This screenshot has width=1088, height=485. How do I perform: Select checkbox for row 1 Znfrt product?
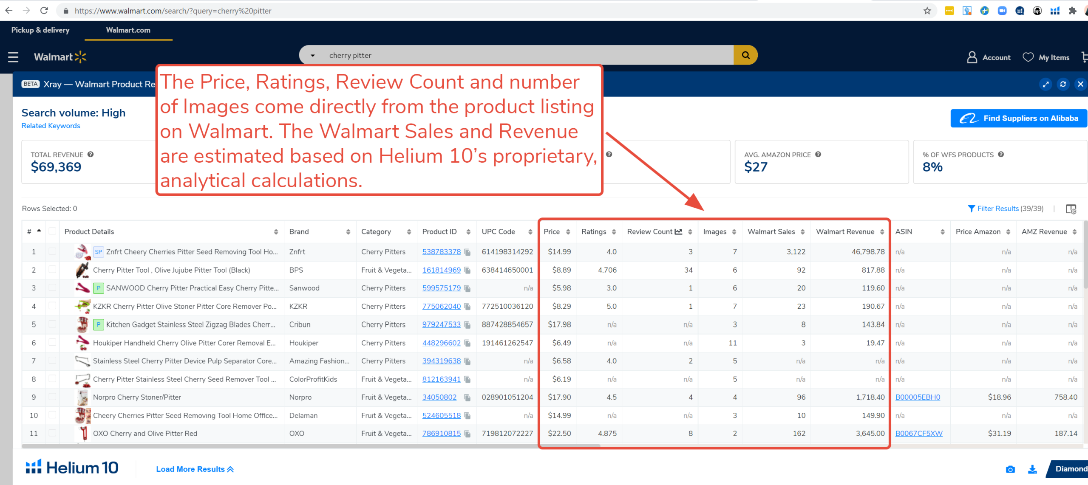tap(52, 251)
